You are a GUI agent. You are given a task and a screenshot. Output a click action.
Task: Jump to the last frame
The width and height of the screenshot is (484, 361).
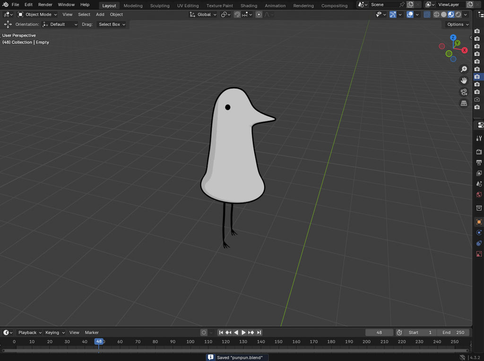coord(259,333)
